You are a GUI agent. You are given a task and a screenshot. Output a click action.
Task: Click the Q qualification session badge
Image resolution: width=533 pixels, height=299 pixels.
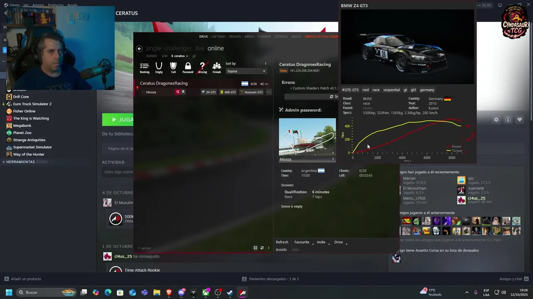pyautogui.click(x=178, y=92)
